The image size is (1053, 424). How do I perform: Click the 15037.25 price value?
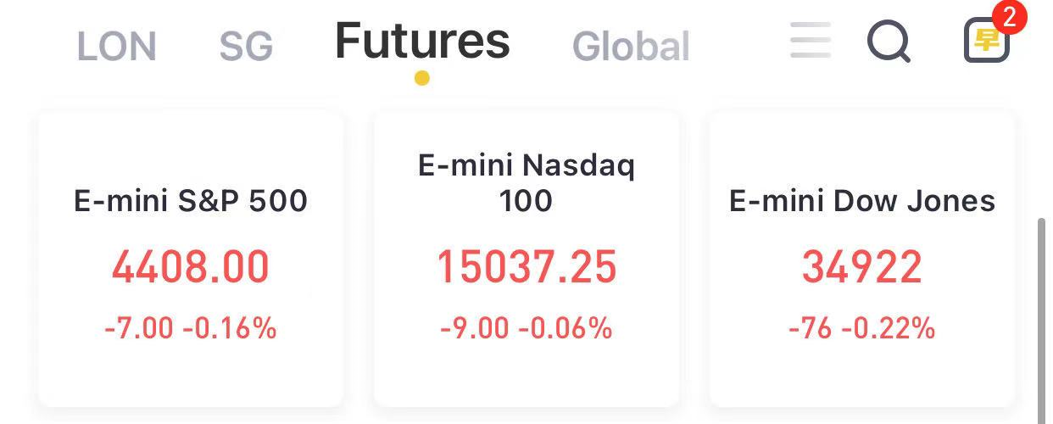click(526, 267)
